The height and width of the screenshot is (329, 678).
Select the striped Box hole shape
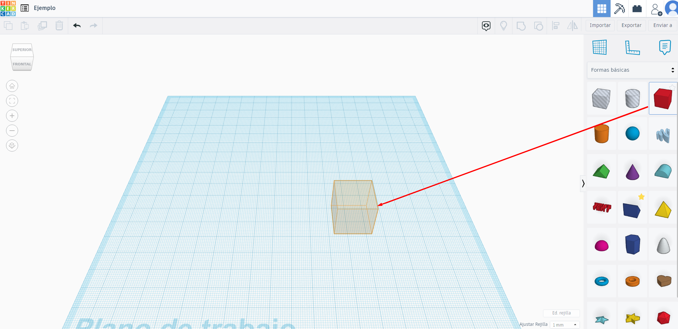(601, 98)
